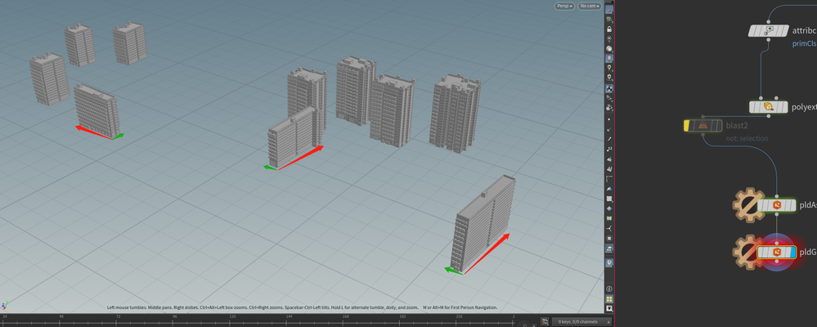
Task: Toggle the point numbers display icon
Action: pos(609,149)
